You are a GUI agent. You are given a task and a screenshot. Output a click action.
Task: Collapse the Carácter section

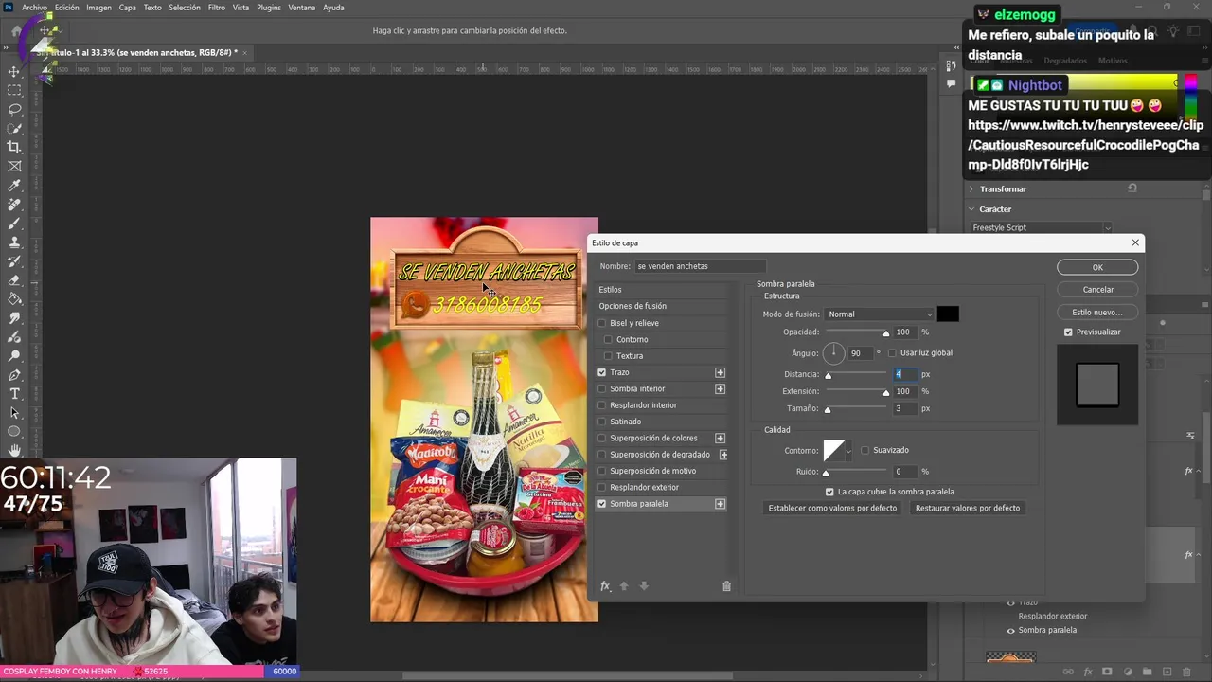[971, 209]
